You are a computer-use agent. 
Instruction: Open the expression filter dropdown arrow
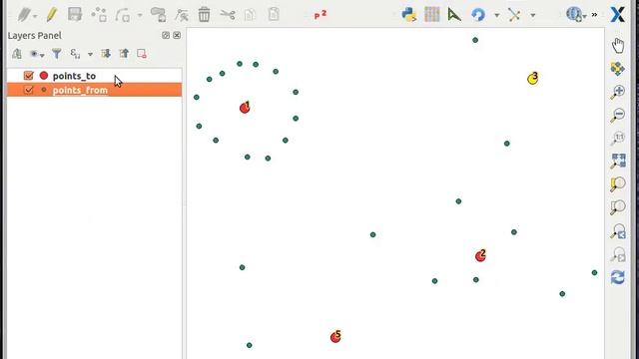click(90, 54)
